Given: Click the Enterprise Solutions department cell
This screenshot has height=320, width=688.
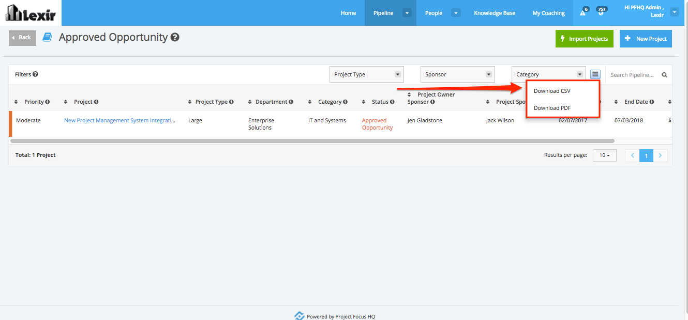Looking at the screenshot, I should coord(261,124).
